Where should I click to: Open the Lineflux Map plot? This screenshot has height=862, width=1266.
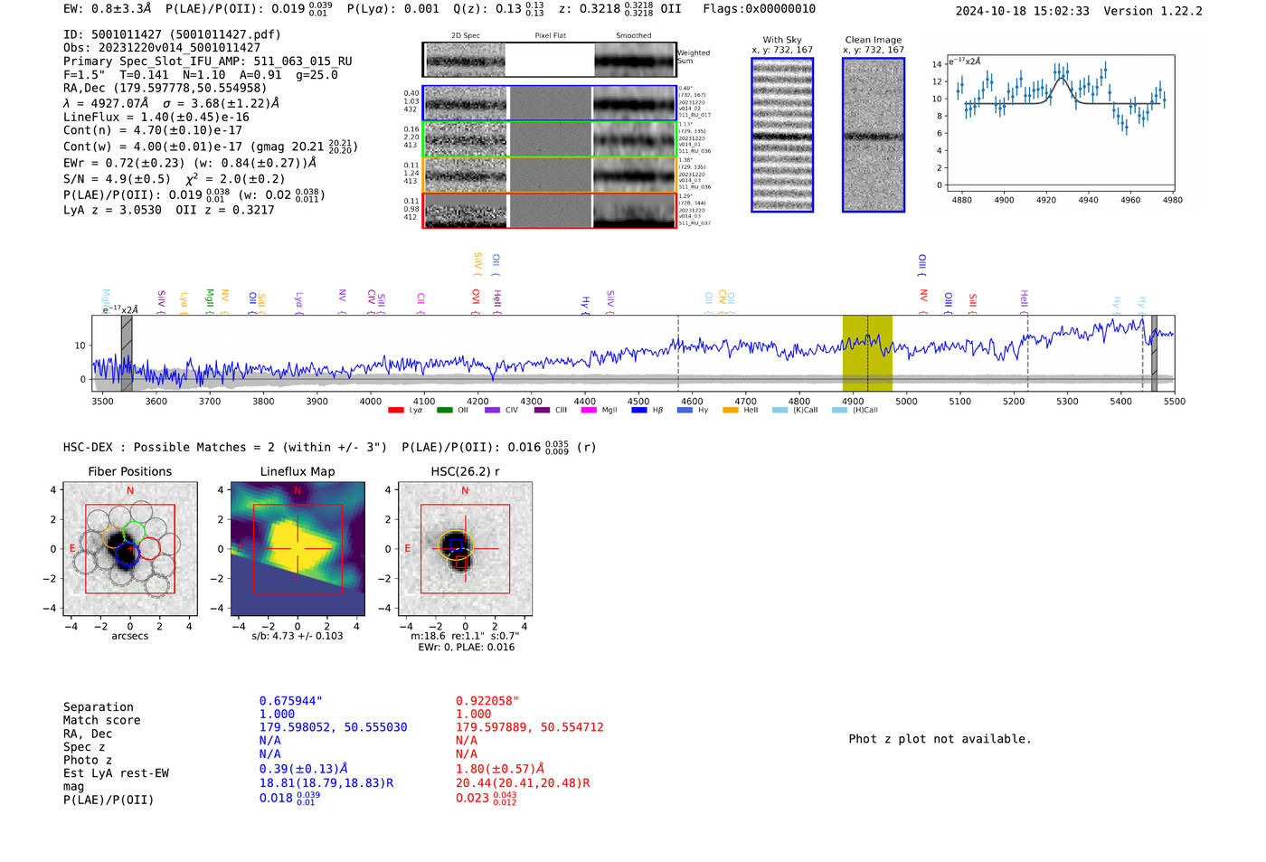pyautogui.click(x=298, y=549)
